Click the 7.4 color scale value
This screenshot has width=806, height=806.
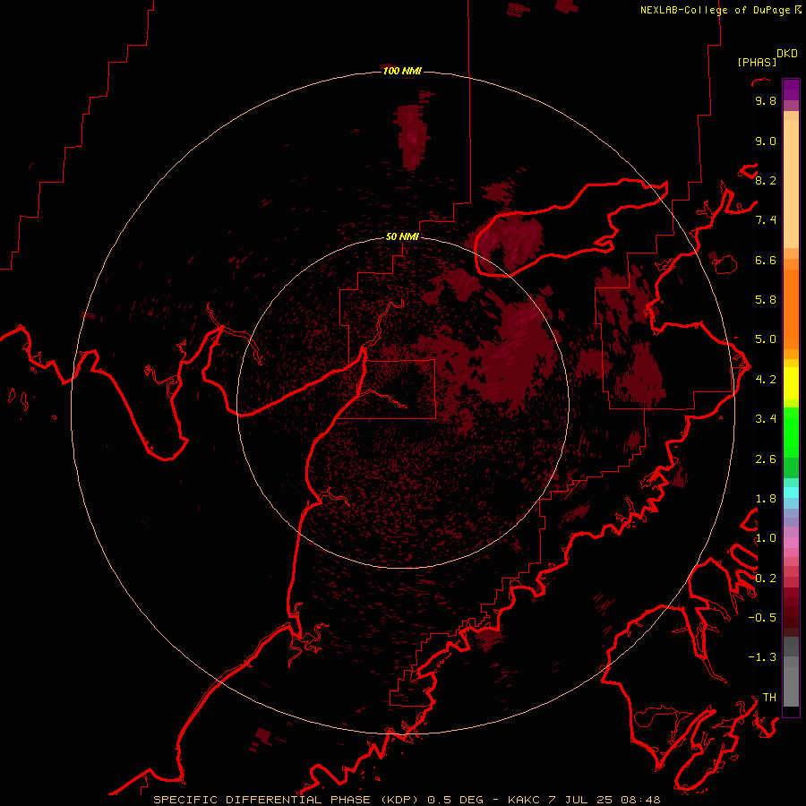pos(766,220)
